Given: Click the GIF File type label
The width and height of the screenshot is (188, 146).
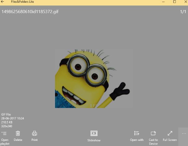Looking at the screenshot, I should [x=6, y=115].
